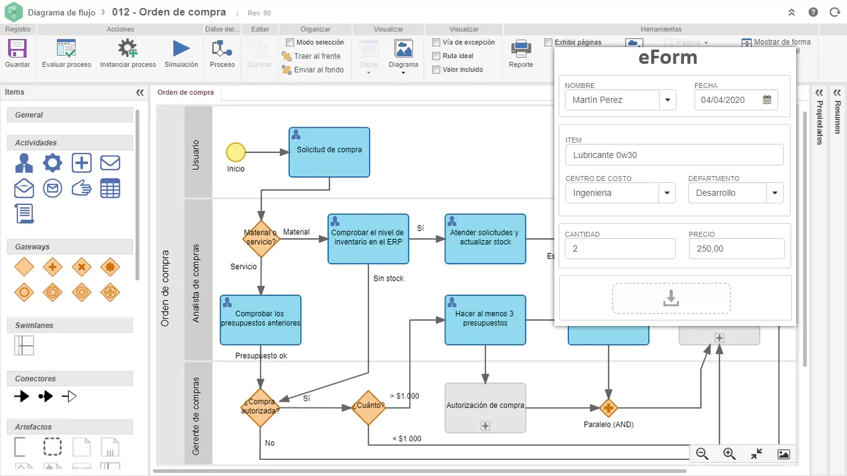Expand the Centro de Costo dropdown
This screenshot has width=847, height=476.
pos(667,193)
